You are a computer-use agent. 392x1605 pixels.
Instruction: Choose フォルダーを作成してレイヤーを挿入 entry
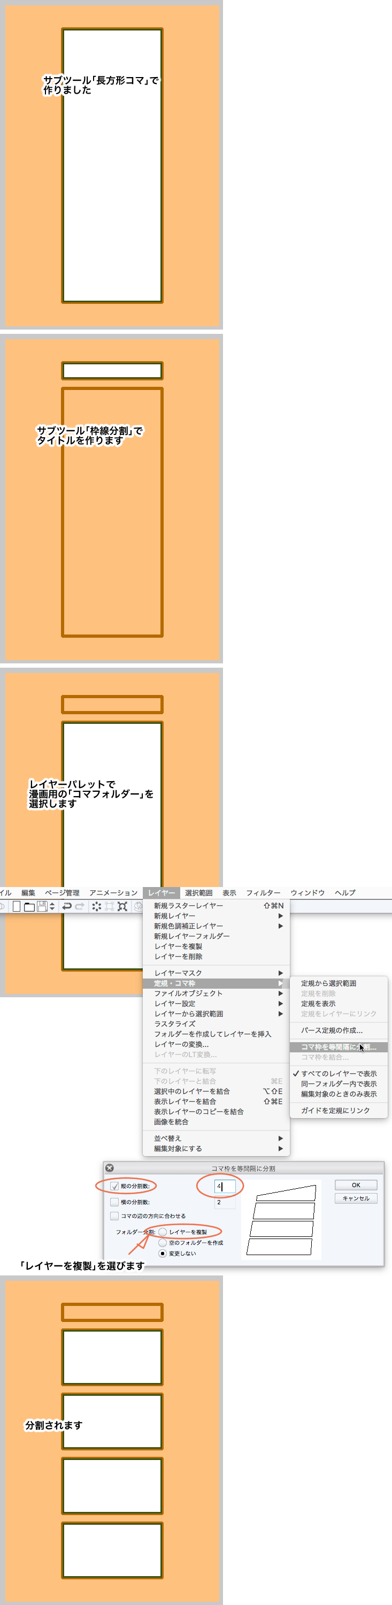coord(216,1034)
